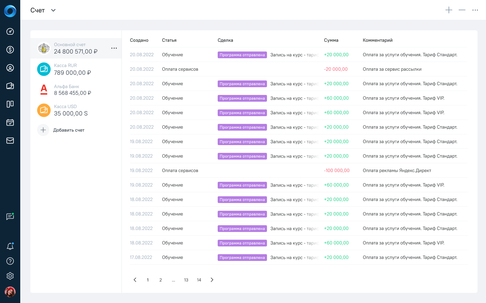The width and height of the screenshot is (486, 303).
Task: Click amount -100 000,00
Action: coord(337,170)
